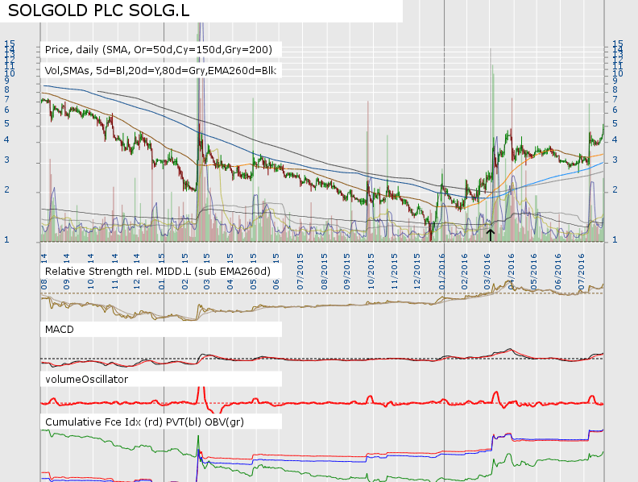Image resolution: width=638 pixels, height=482 pixels.
Task: Click the 06/2016 date axis label
Action: point(557,272)
